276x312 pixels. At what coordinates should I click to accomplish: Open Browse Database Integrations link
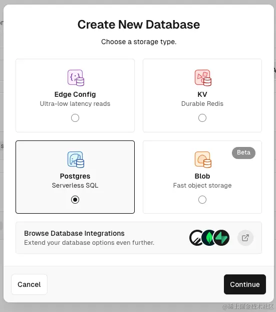[74, 233]
